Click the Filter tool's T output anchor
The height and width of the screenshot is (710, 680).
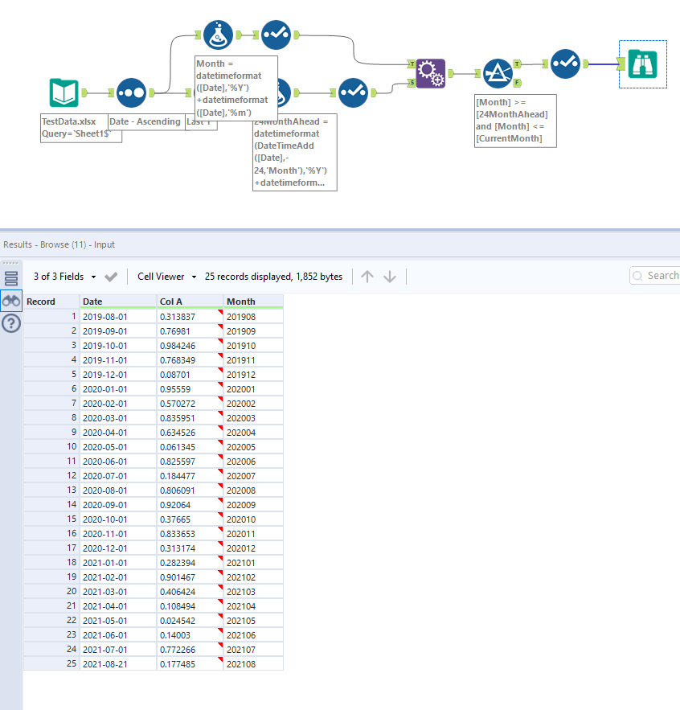click(517, 64)
